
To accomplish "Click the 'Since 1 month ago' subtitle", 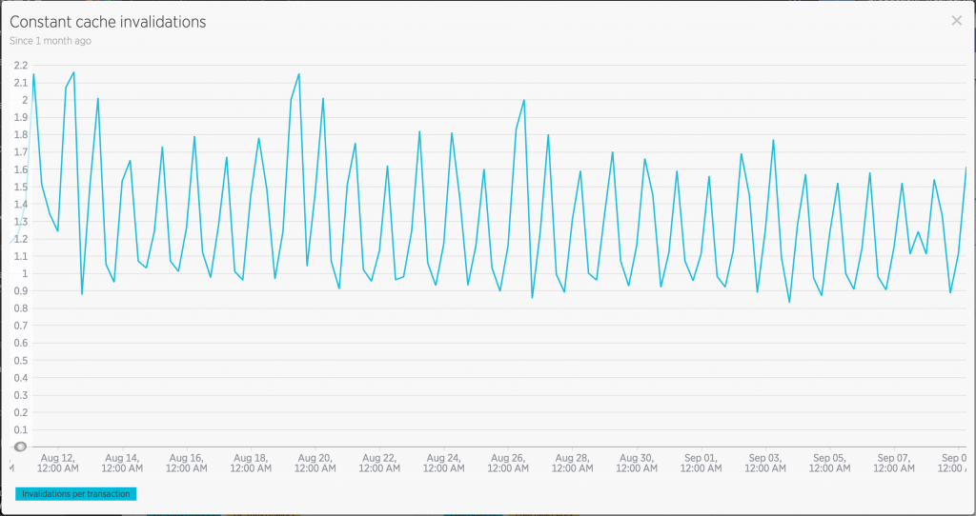I will pyautogui.click(x=51, y=40).
